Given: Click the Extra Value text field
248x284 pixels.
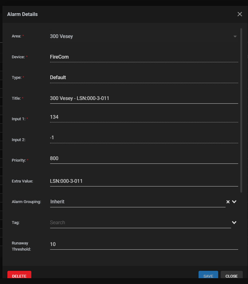Looking at the screenshot, I should [144, 181].
